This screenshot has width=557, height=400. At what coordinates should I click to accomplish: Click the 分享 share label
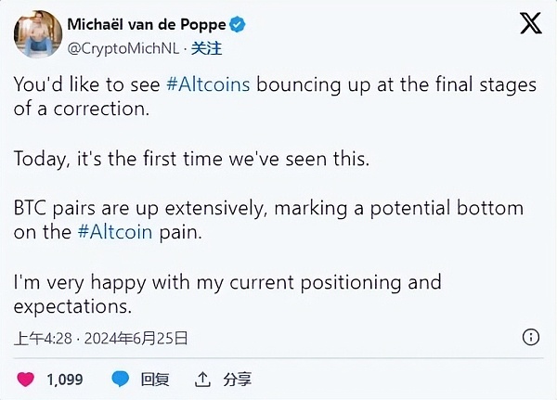pyautogui.click(x=237, y=379)
